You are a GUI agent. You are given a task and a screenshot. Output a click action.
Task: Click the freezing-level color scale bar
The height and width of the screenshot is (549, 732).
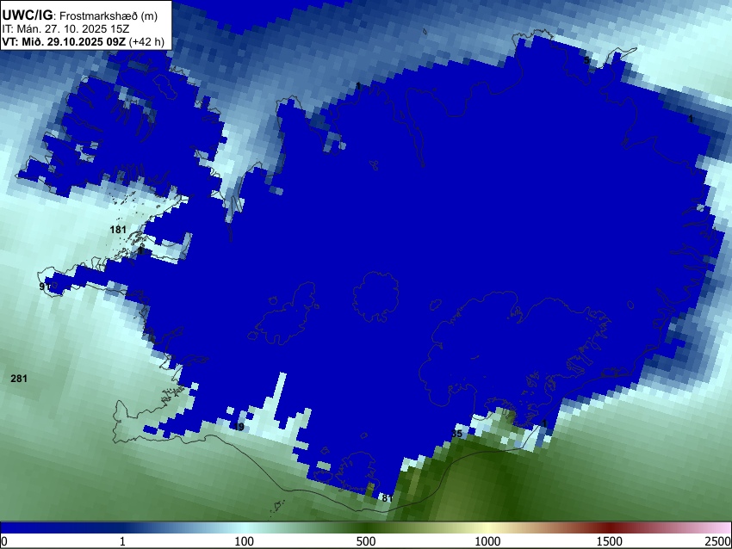[366, 528]
